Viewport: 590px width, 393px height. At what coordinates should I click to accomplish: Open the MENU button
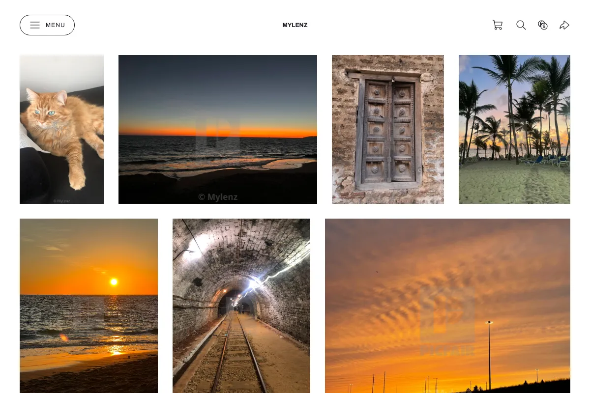coord(47,25)
